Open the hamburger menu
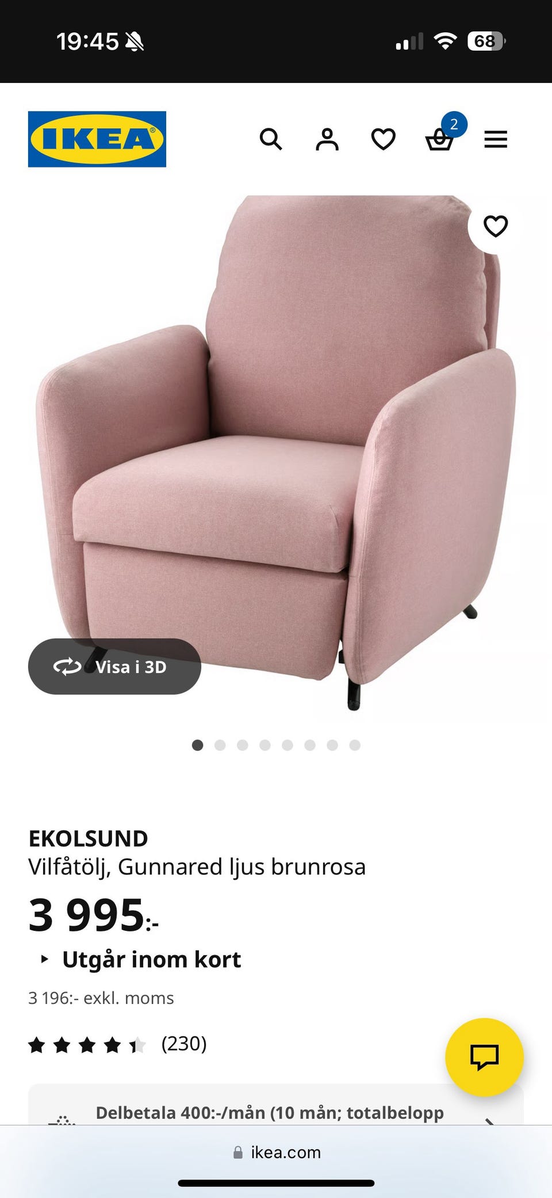552x1198 pixels. [x=496, y=139]
